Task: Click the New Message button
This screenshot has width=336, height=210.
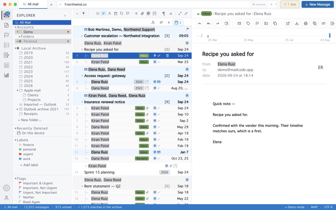Action: [x=318, y=4]
